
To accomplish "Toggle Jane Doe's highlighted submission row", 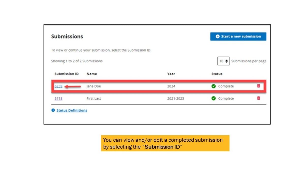I will pos(158,86).
